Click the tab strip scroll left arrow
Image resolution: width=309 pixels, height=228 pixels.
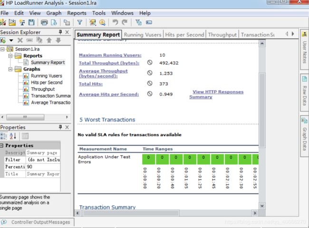click(x=287, y=34)
